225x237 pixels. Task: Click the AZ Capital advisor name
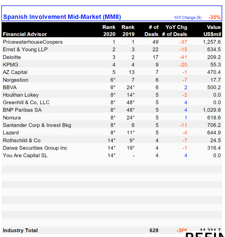pos(15,72)
